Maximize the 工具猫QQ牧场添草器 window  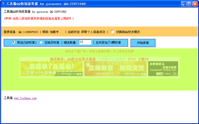tap(189, 4)
